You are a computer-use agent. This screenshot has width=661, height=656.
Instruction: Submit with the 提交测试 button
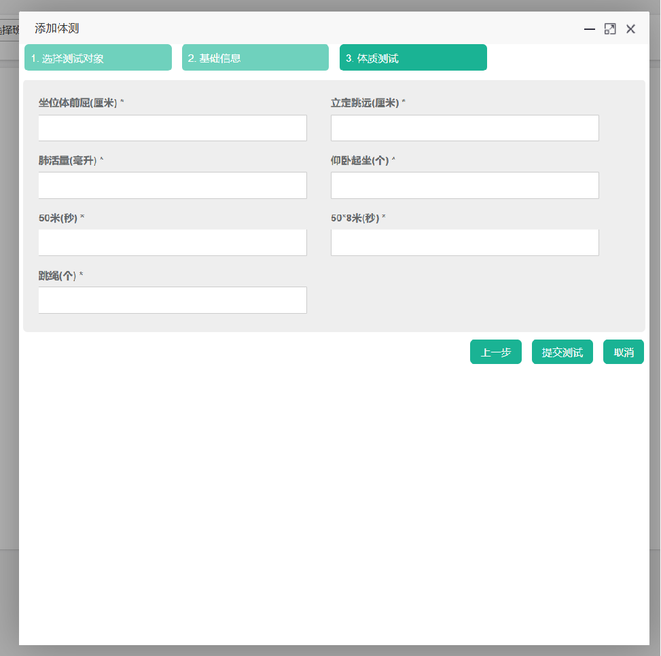click(x=562, y=352)
